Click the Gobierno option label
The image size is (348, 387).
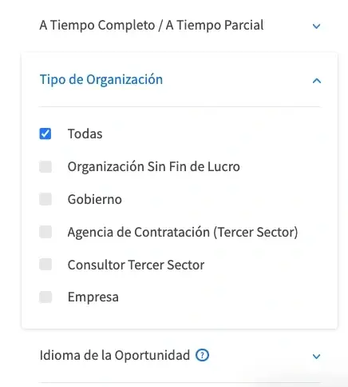(95, 199)
